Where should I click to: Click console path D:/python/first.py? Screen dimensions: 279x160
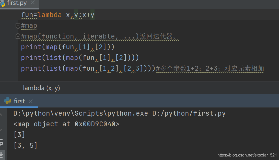pos(189,113)
